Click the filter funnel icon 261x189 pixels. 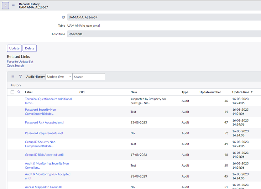pos(20,77)
